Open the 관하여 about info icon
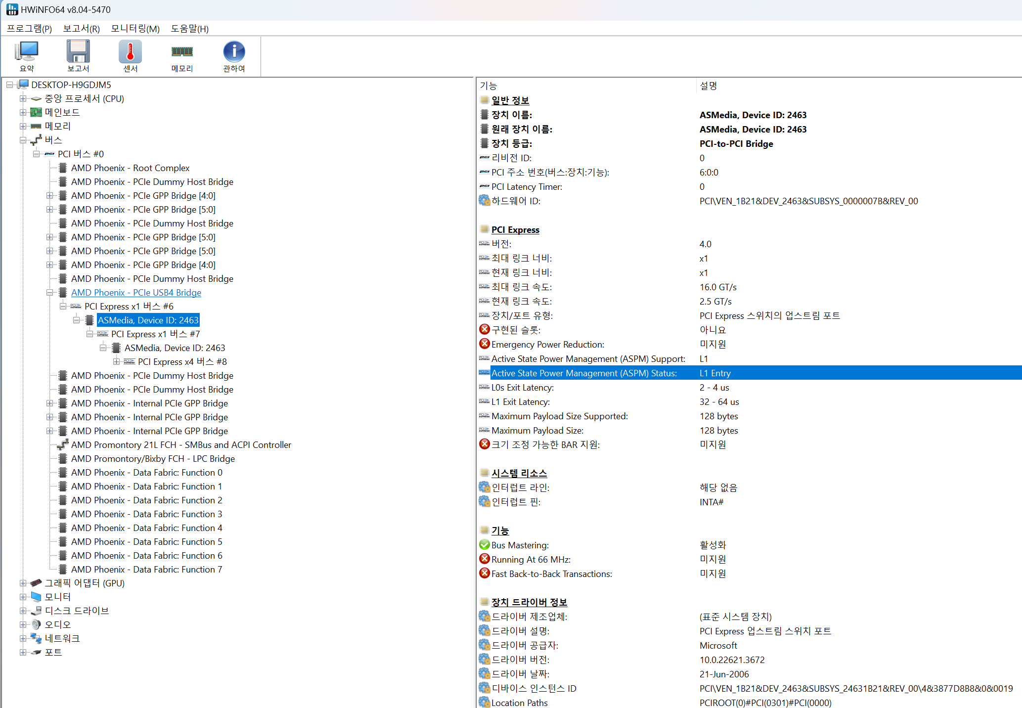 pyautogui.click(x=234, y=51)
